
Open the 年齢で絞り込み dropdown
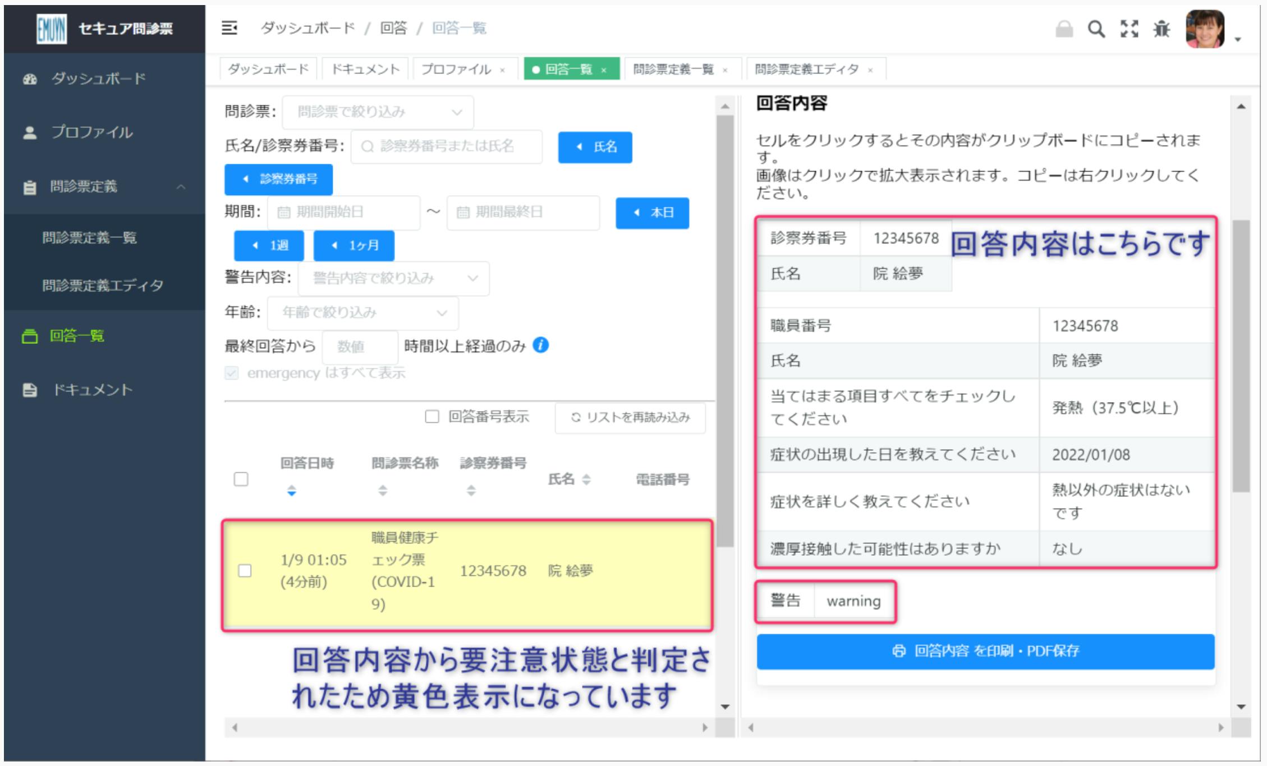click(x=362, y=312)
